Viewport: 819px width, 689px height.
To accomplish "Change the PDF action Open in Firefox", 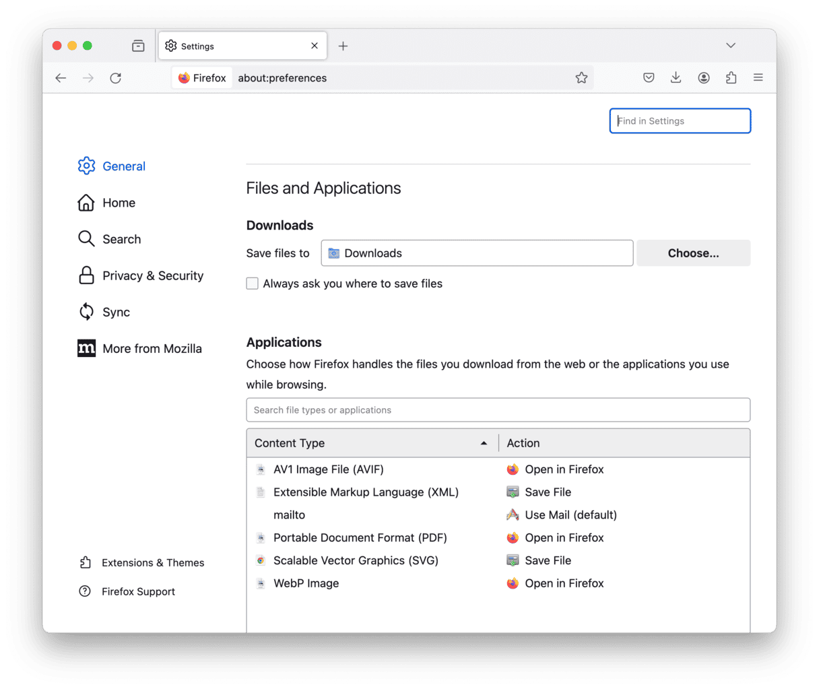I will pyautogui.click(x=555, y=538).
